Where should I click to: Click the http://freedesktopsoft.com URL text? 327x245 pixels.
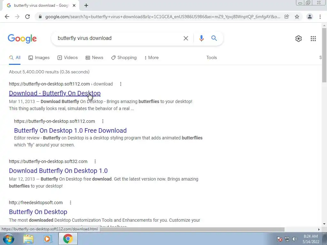coord(36,203)
